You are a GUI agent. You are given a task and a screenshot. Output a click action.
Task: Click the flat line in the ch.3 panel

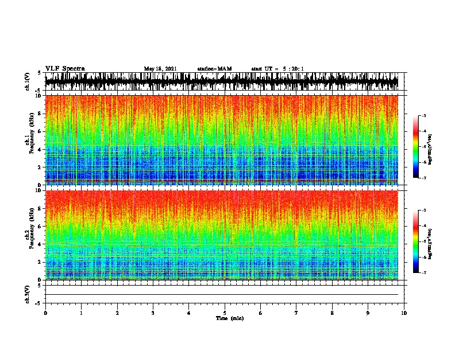coord(222,295)
